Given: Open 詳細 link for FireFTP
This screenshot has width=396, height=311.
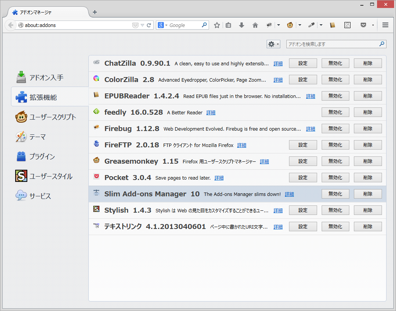Looking at the screenshot, I should click(x=242, y=145).
